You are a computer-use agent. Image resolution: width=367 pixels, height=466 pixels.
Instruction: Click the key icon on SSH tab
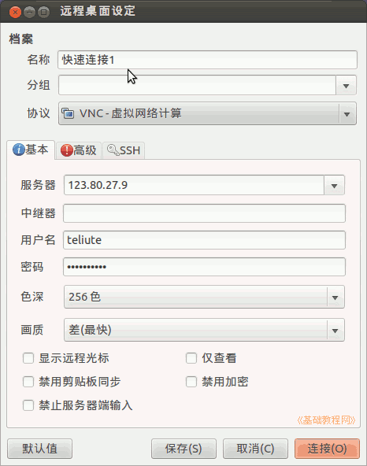point(113,150)
